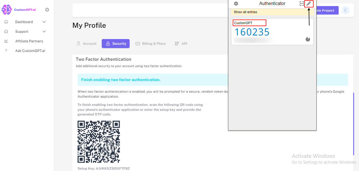Click the Affiliate Partners icon
359x171 pixels.
point(6,41)
